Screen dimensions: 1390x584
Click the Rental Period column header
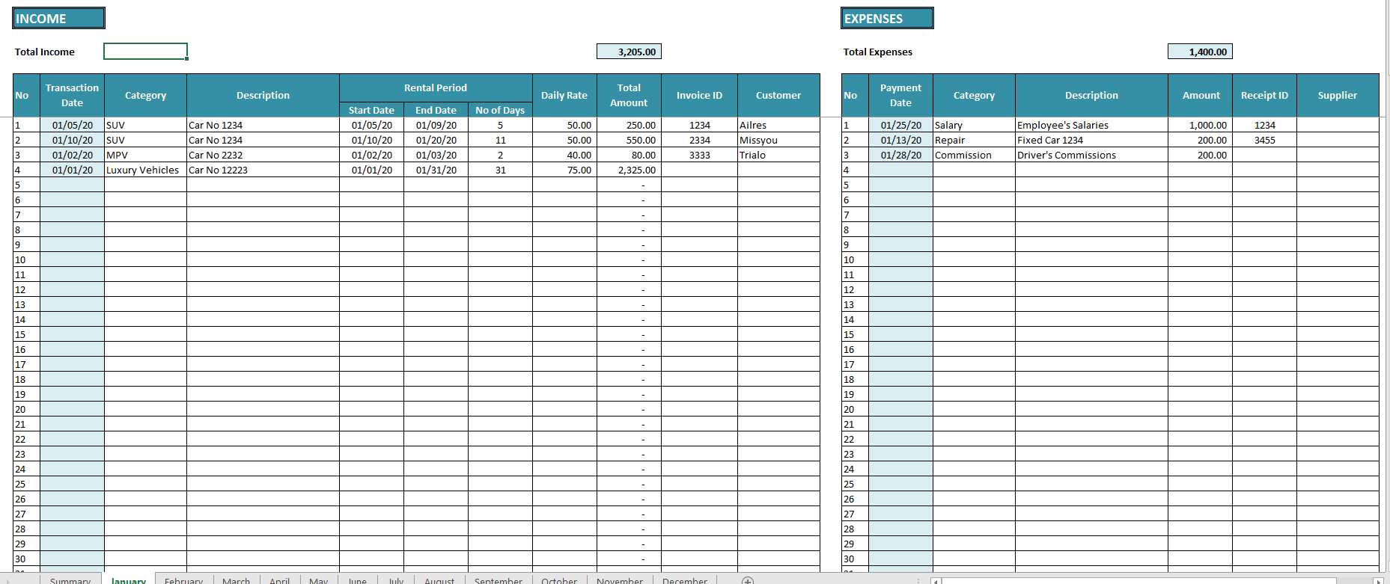[x=436, y=87]
